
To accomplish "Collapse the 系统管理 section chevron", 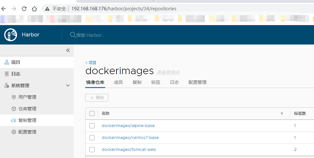I will coord(68,85).
